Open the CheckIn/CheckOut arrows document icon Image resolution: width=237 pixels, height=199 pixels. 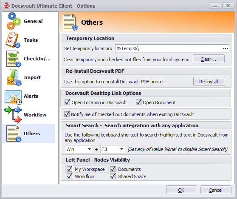[14, 59]
